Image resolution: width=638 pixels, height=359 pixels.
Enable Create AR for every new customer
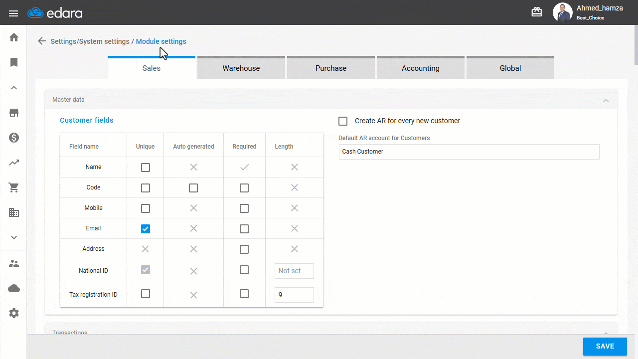tap(343, 121)
